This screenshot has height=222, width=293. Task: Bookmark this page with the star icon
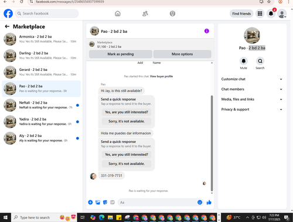(x=269, y=2)
